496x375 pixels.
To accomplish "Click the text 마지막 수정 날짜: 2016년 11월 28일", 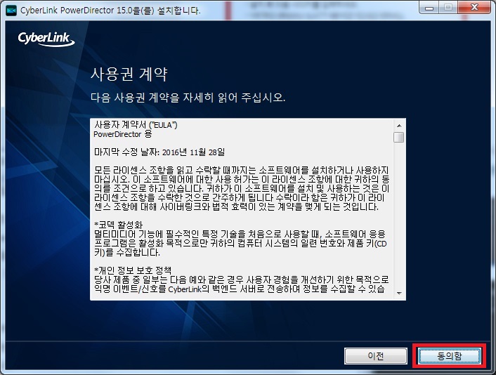I will (159, 152).
